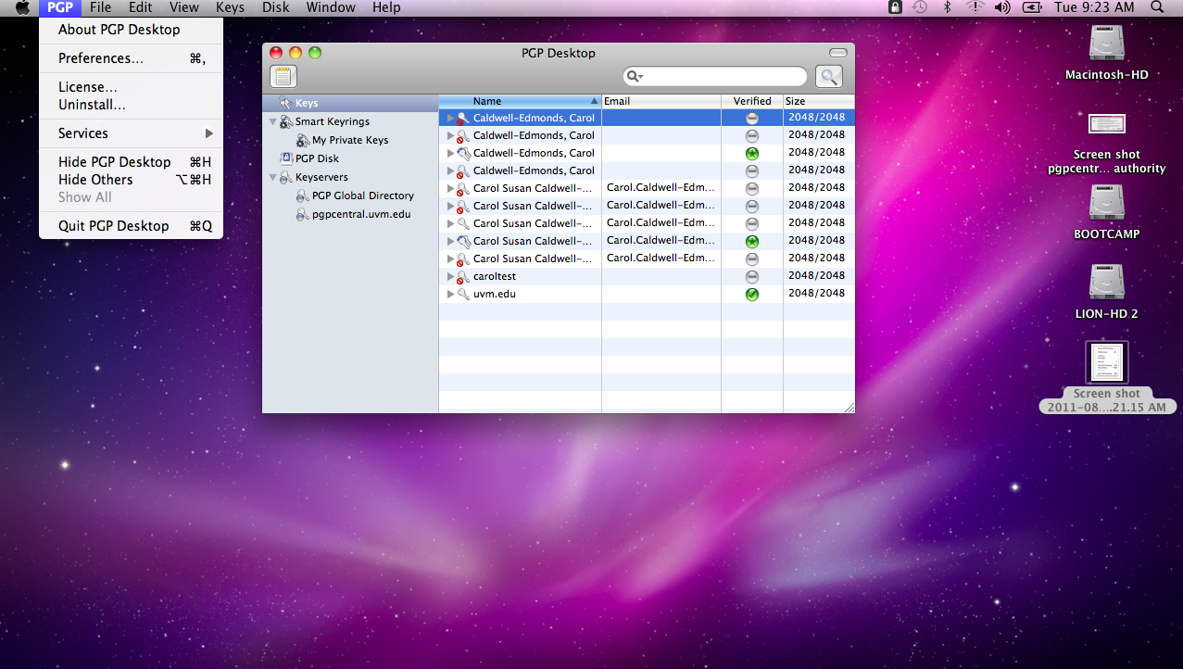Click the key icon of the uvm.edu row

tap(463, 294)
